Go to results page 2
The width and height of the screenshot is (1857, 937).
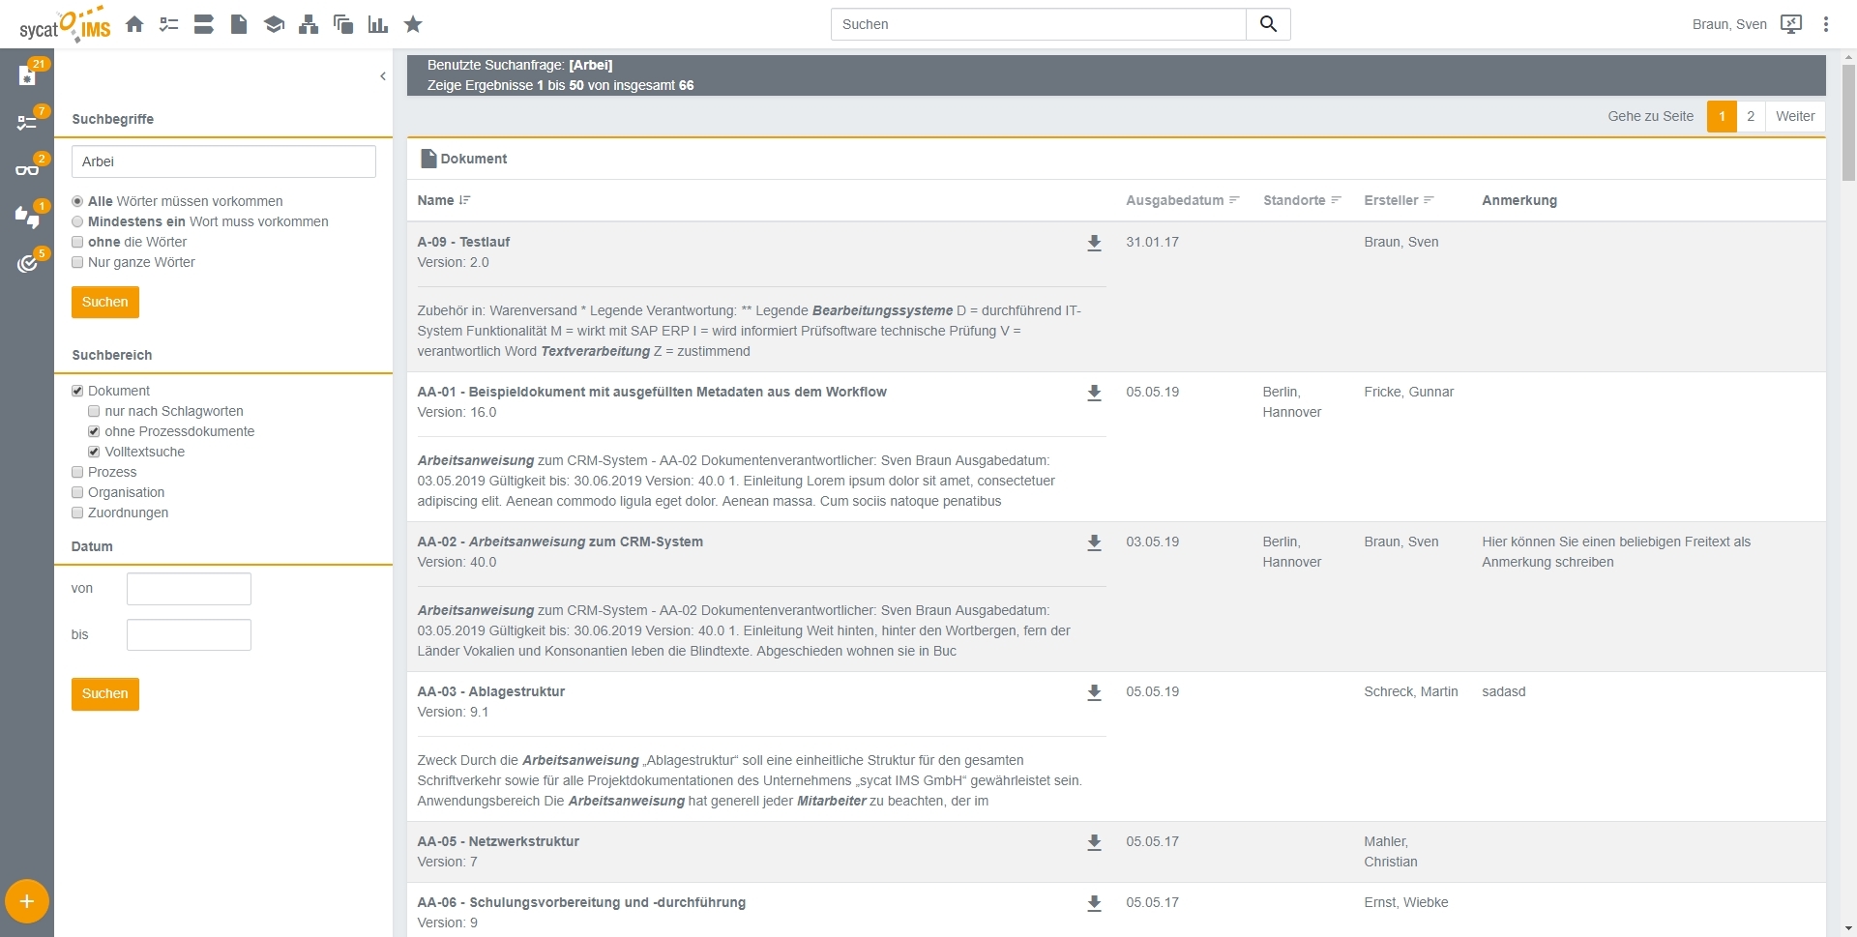[x=1751, y=116]
